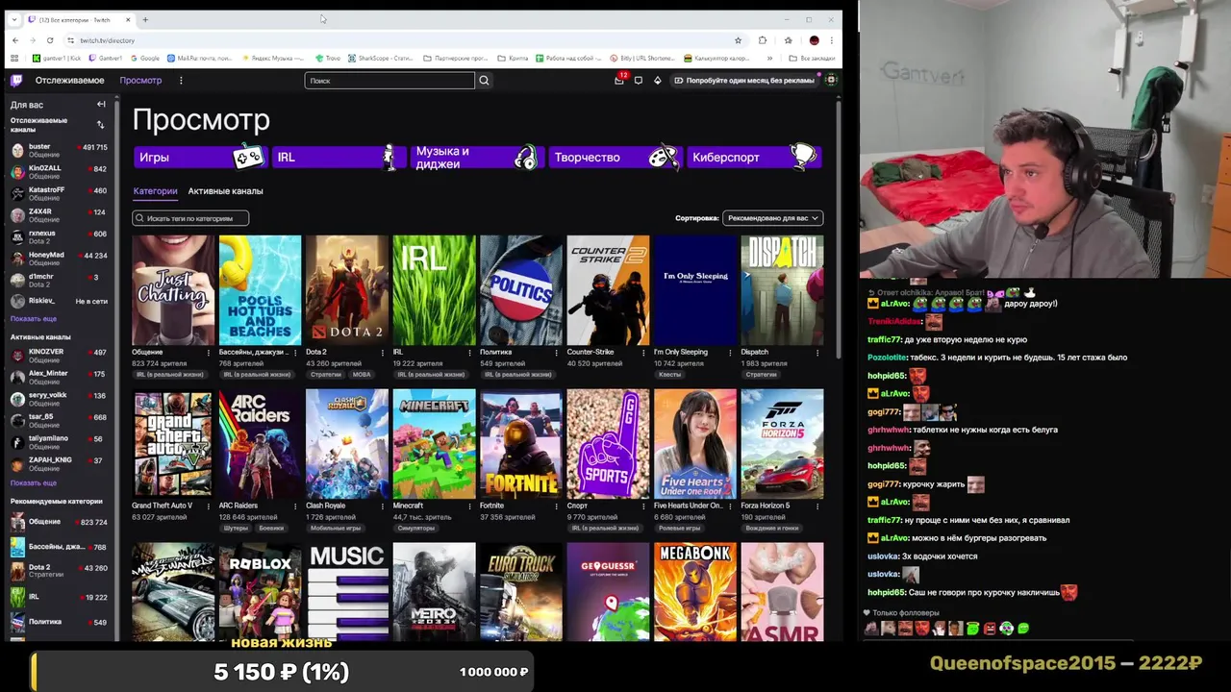Open notifications inbox with 12 badge
This screenshot has height=692, width=1231.
pyautogui.click(x=619, y=81)
